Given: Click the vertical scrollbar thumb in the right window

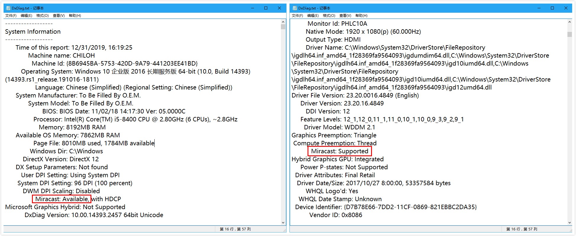Looking at the screenshot, I should pyautogui.click(x=569, y=34).
